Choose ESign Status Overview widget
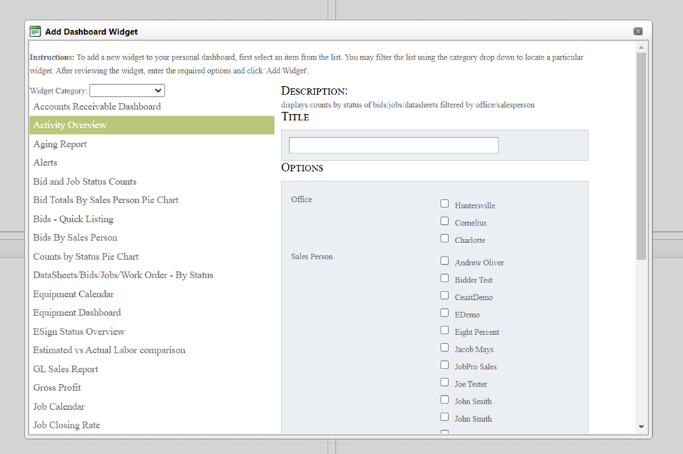This screenshot has height=454, width=683. [x=78, y=331]
